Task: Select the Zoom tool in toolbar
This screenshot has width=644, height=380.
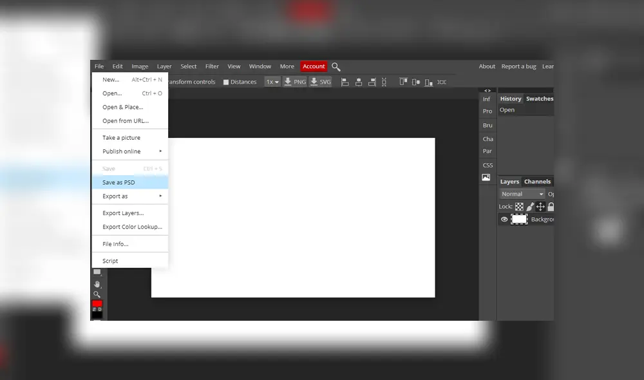Action: [97, 294]
